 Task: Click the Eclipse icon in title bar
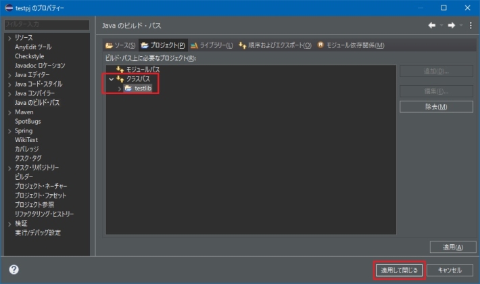point(9,8)
